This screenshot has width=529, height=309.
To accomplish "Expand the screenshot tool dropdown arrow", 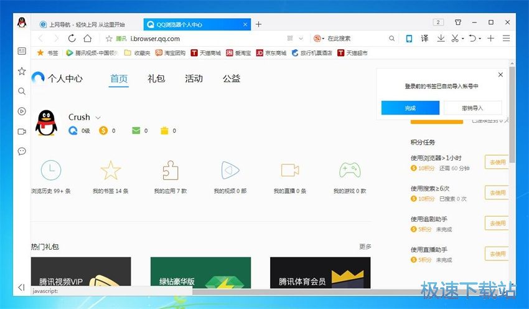I will pos(463,39).
